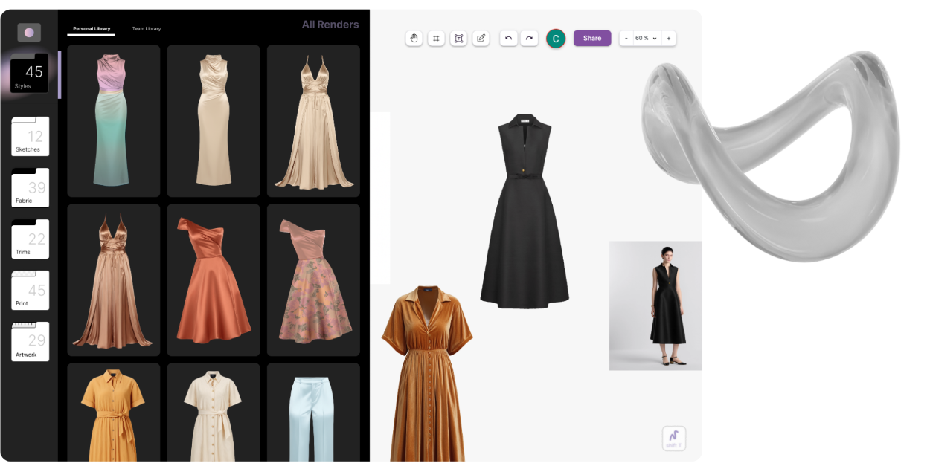Click the app logo at sidebar top
Viewport: 930px width, 469px height.
[x=29, y=33]
